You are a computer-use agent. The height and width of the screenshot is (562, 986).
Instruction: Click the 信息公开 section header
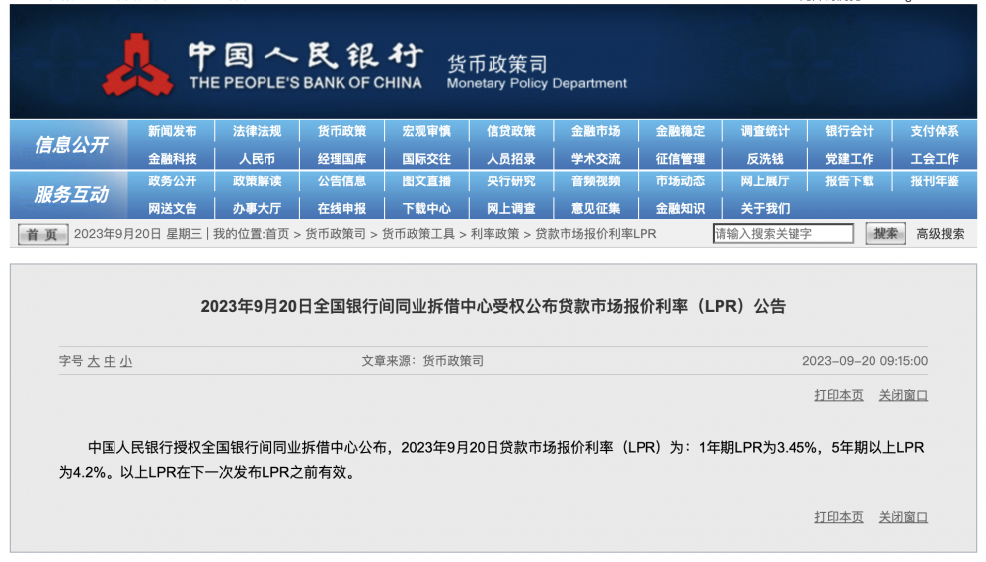[x=70, y=145]
